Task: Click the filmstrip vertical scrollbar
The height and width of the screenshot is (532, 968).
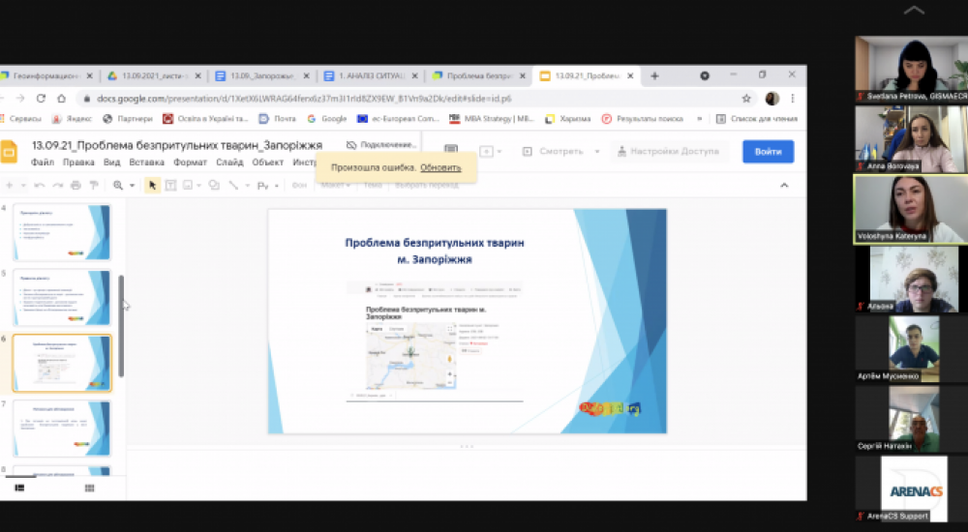Action: click(x=121, y=326)
